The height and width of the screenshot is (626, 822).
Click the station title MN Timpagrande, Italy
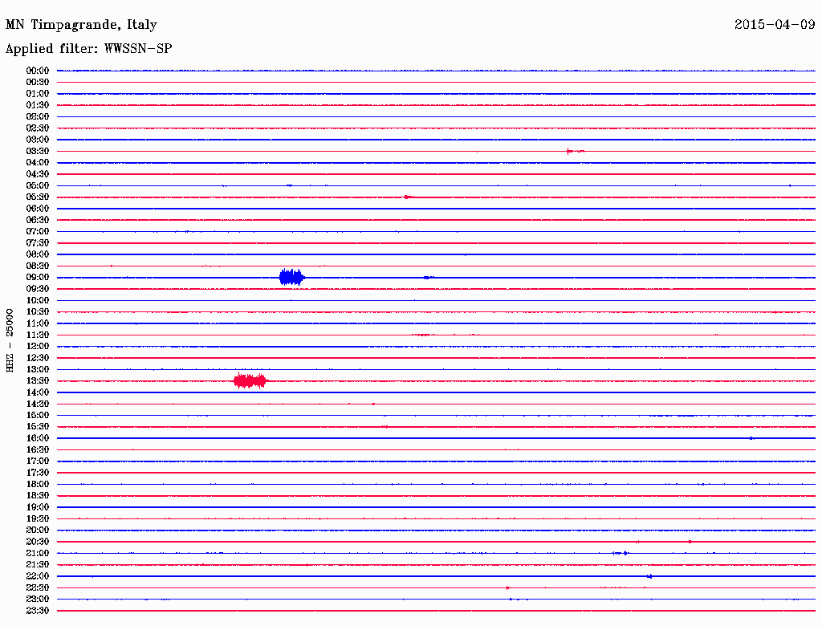[x=81, y=25]
